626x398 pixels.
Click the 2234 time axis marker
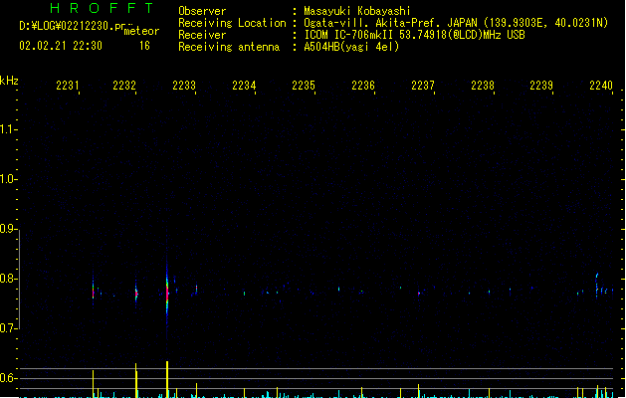[244, 86]
